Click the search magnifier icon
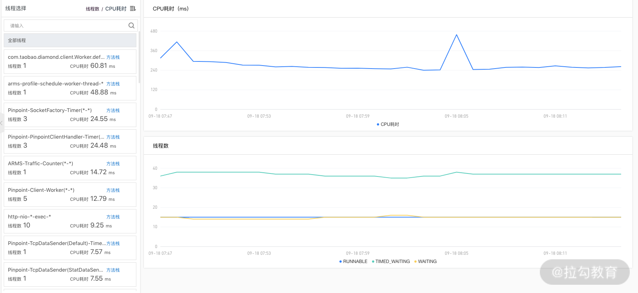 [x=131, y=25]
